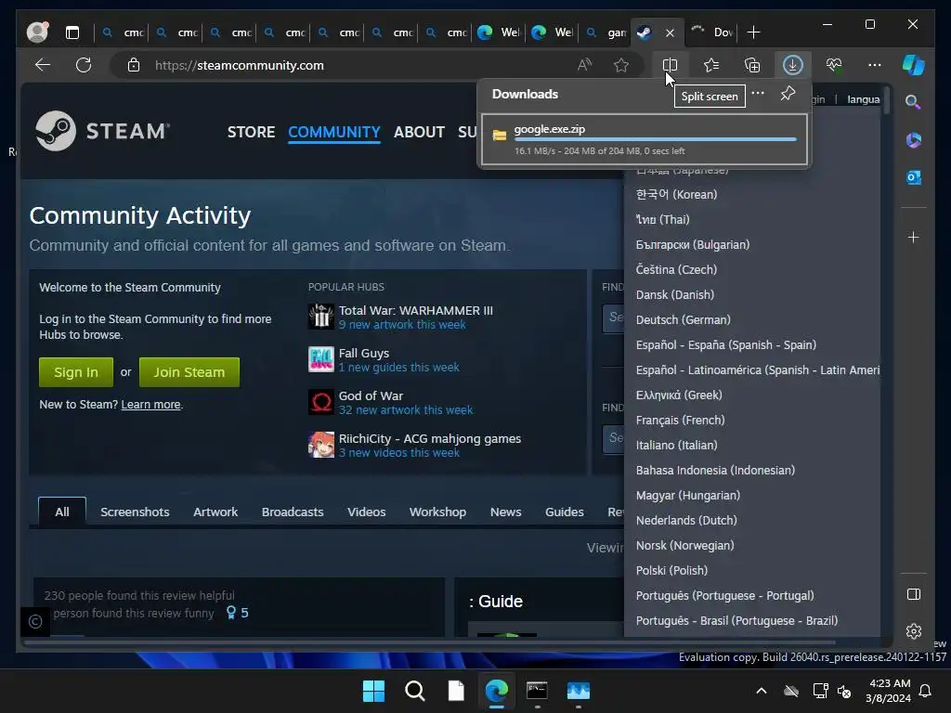
Task: Open the notifications bell in tray
Action: coord(926,691)
